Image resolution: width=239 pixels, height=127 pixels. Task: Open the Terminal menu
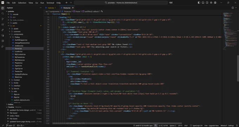point(50,3)
